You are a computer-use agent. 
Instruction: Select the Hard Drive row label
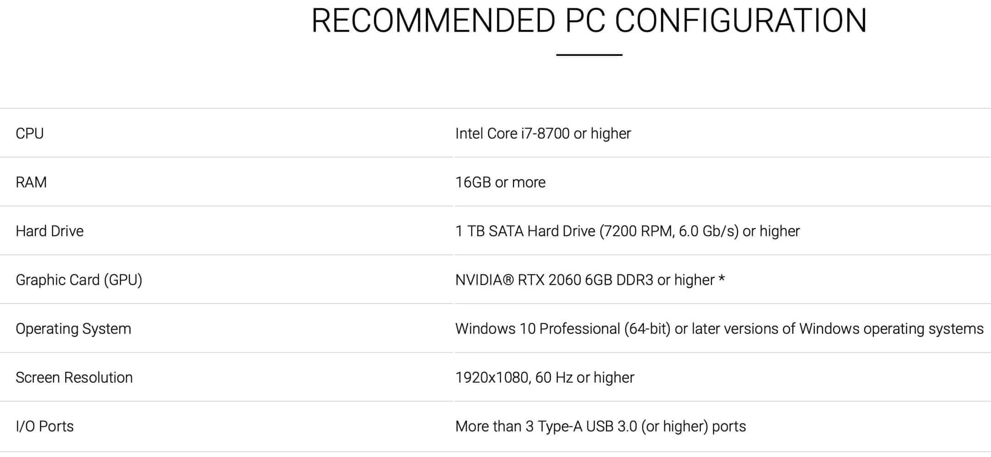pos(50,231)
